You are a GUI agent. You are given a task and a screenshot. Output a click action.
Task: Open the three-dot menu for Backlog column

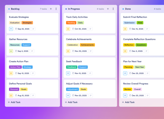click(56, 9)
